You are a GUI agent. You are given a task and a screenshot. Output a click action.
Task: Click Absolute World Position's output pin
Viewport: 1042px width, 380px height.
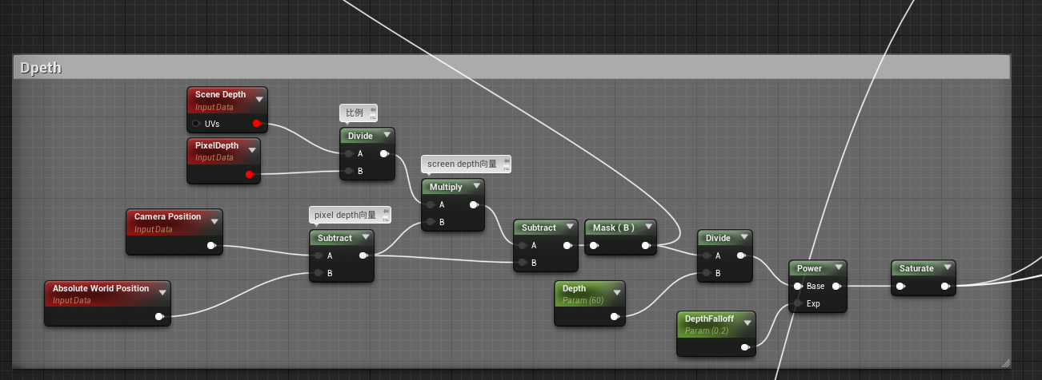point(159,317)
